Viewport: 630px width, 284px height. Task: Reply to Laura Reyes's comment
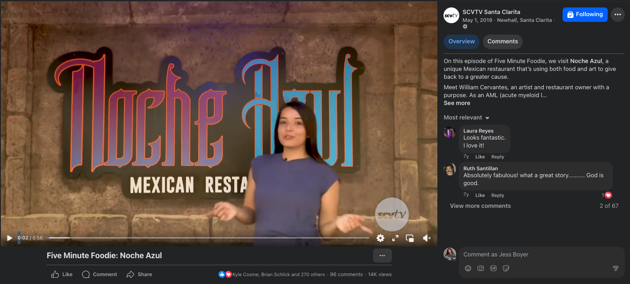click(x=497, y=157)
